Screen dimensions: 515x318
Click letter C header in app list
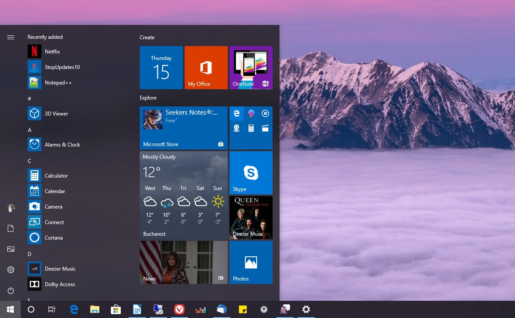click(x=30, y=161)
